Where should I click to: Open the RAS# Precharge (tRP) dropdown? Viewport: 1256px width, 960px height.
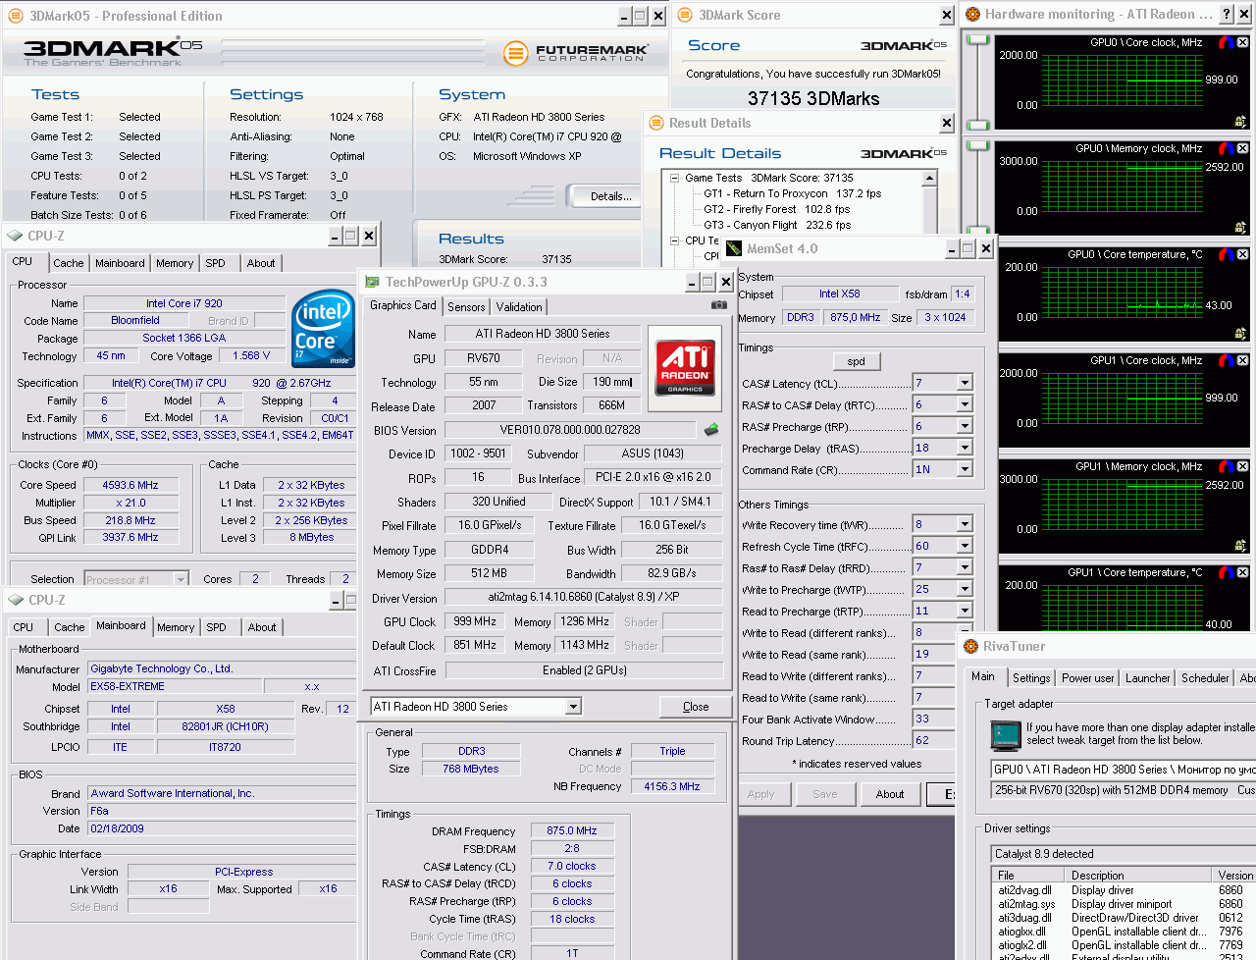965,426
